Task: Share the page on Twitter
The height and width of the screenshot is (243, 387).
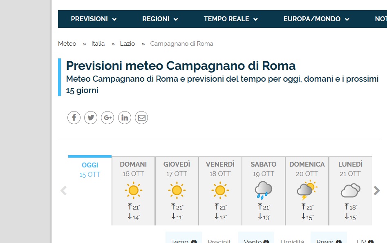Action: click(91, 118)
